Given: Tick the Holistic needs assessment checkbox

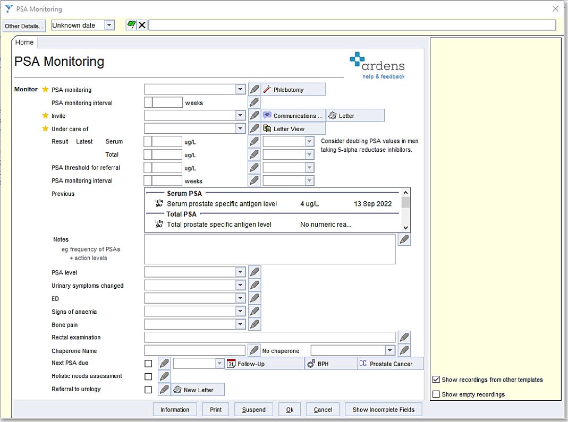Looking at the screenshot, I should click(148, 376).
